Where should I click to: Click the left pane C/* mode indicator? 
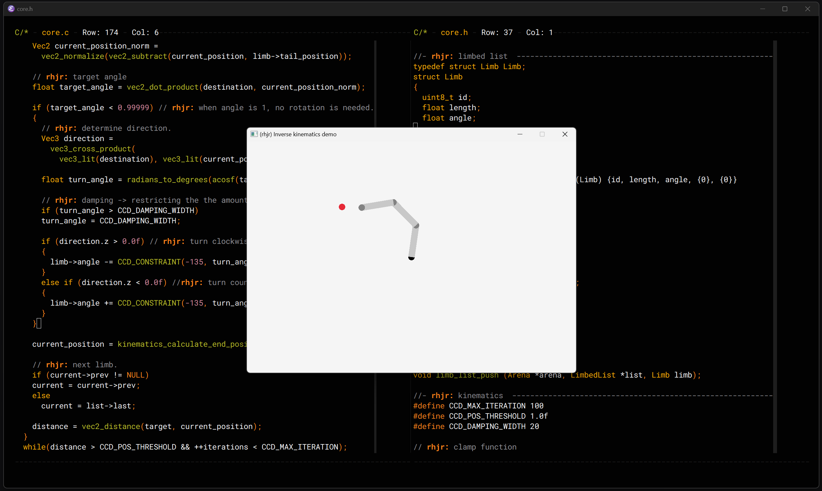pyautogui.click(x=22, y=32)
